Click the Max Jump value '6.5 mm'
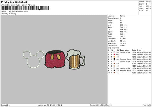Image resolution: width=152 pixels, height=107 pixels. 123,43
